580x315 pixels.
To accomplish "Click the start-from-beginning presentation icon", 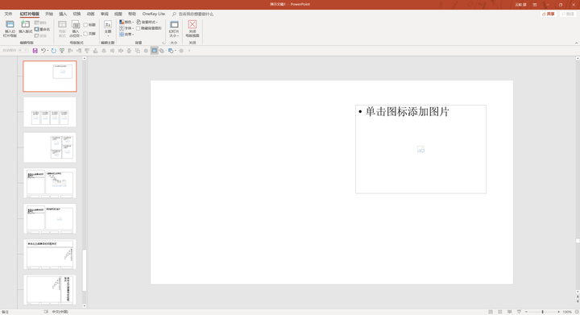I will [62, 51].
